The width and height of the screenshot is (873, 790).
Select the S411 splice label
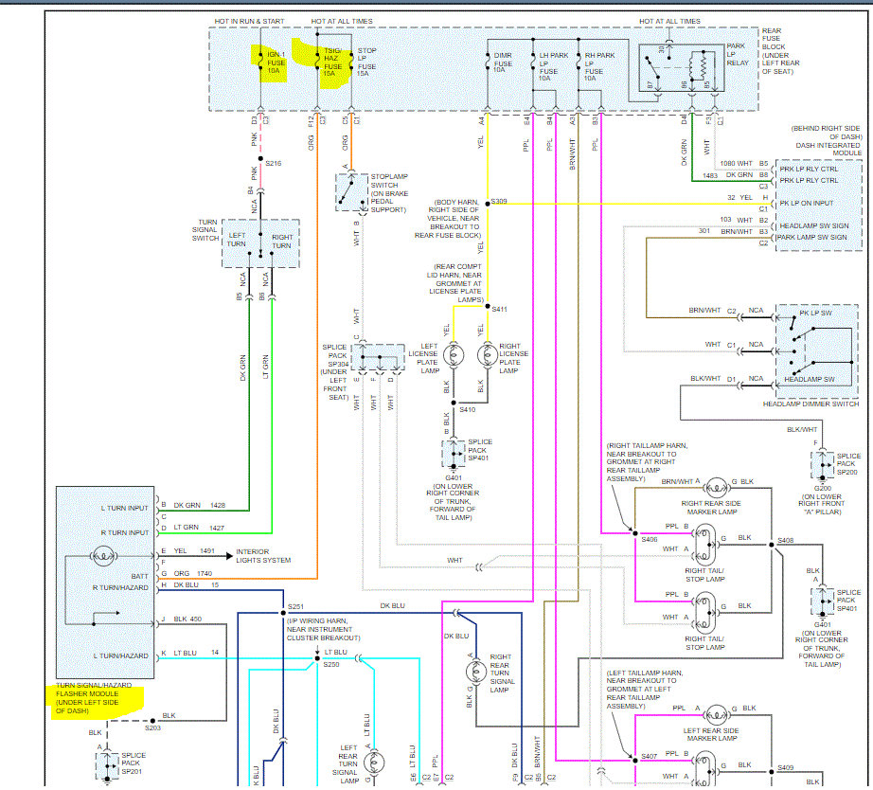point(499,309)
